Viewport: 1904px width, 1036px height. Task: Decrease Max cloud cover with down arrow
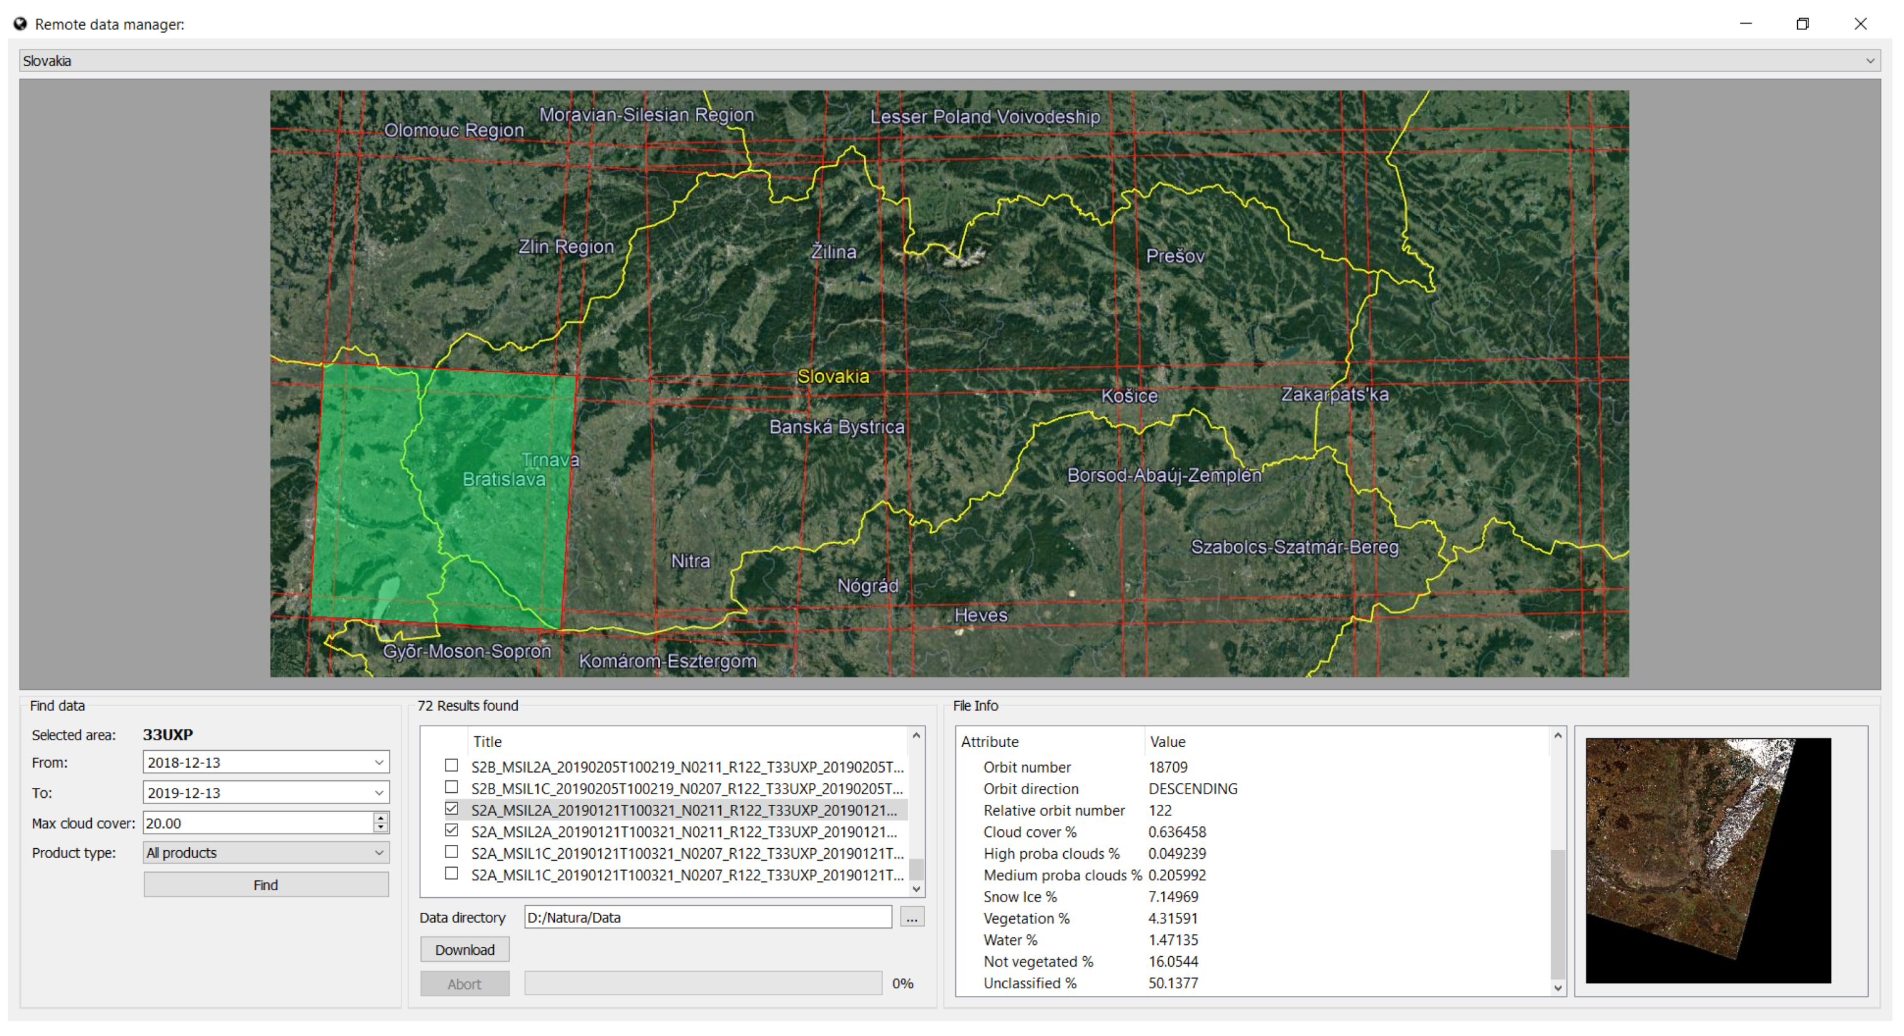(380, 827)
